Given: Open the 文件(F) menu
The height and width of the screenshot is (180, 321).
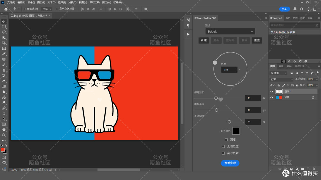Looking at the screenshot, I should tap(11, 2).
